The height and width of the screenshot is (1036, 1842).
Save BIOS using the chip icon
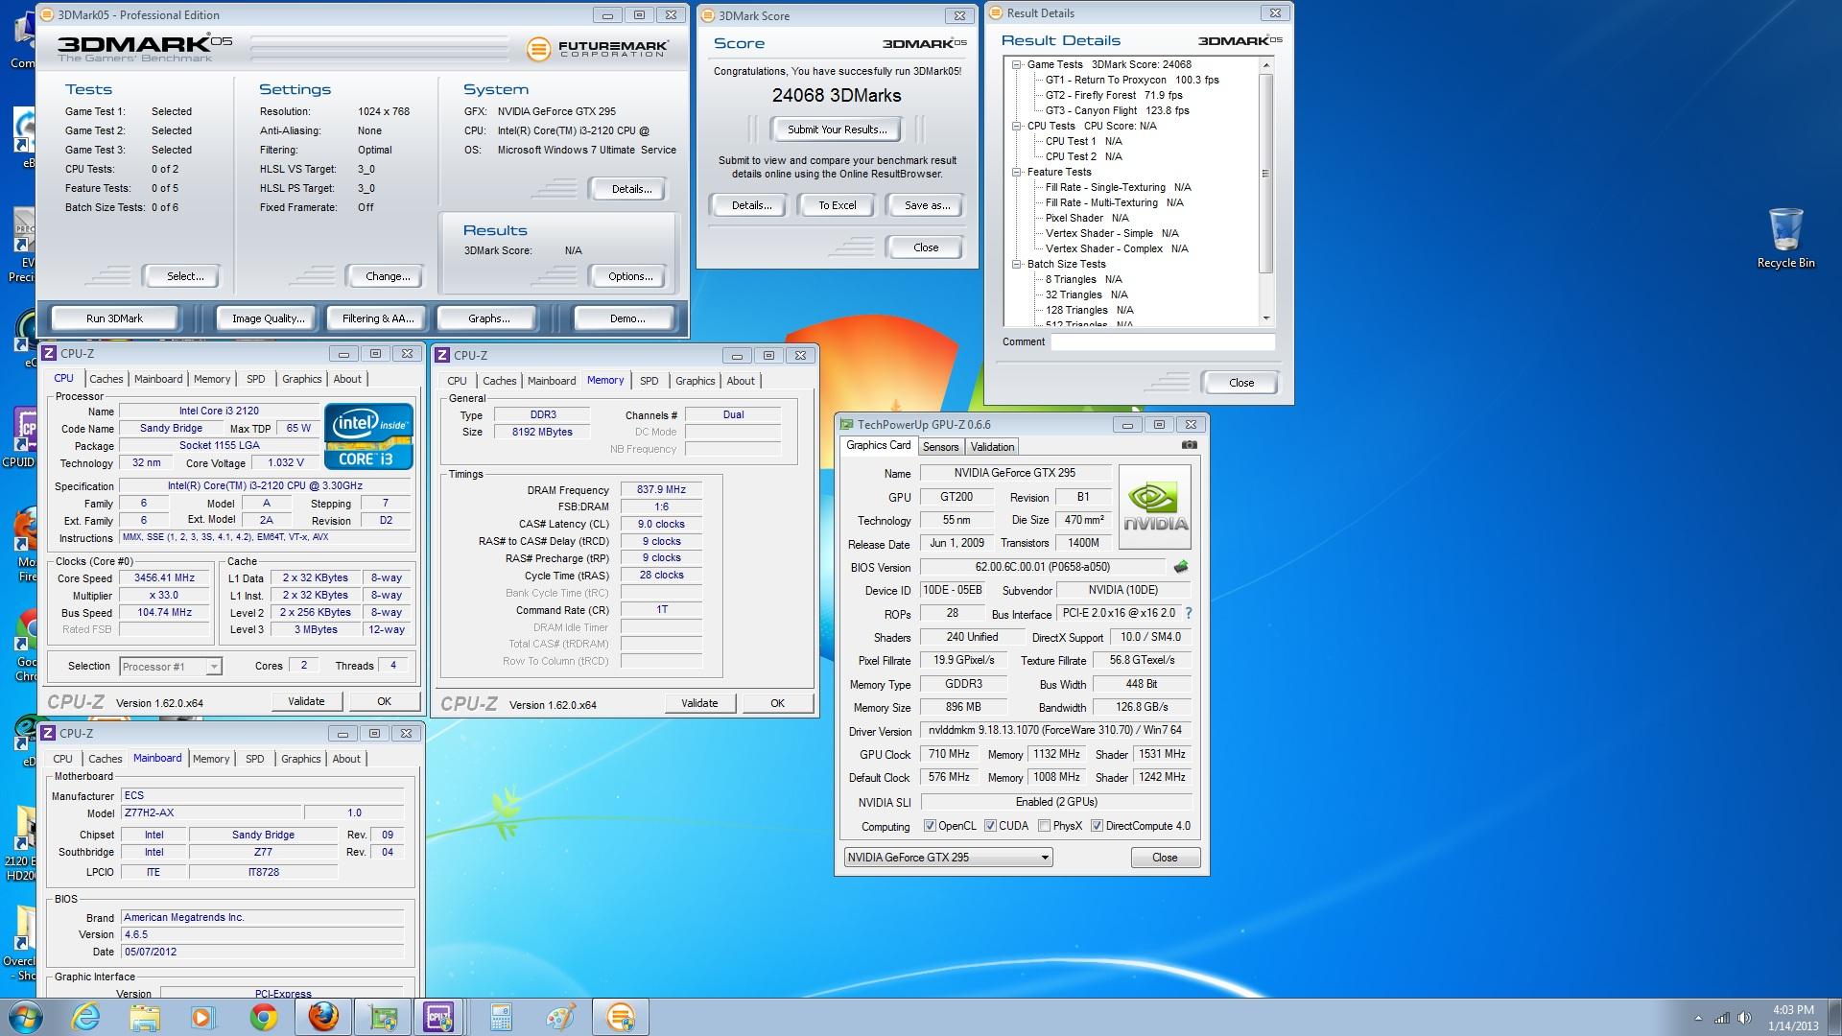[1180, 567]
